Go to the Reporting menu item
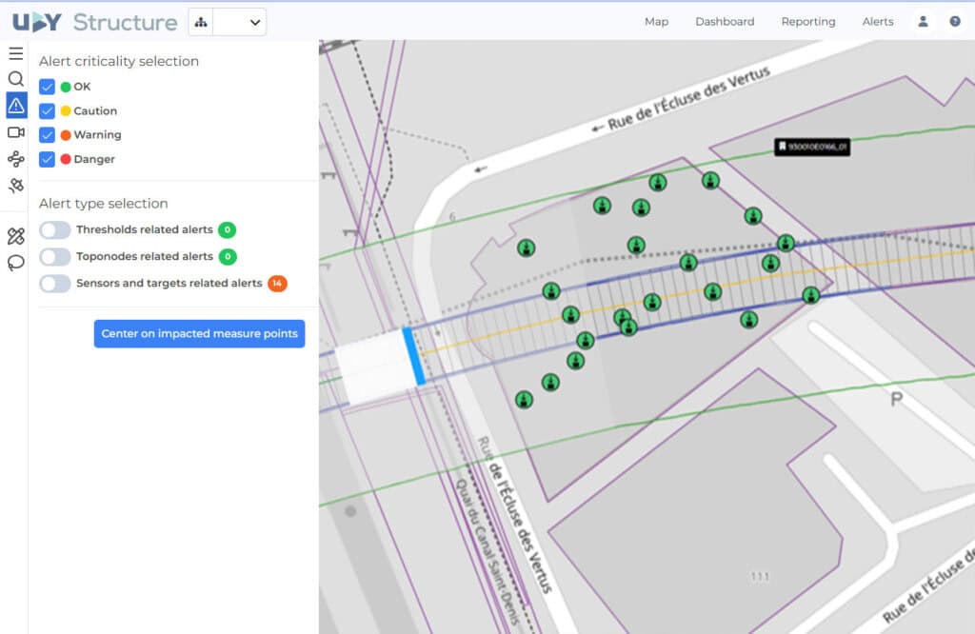975x634 pixels. pos(807,22)
